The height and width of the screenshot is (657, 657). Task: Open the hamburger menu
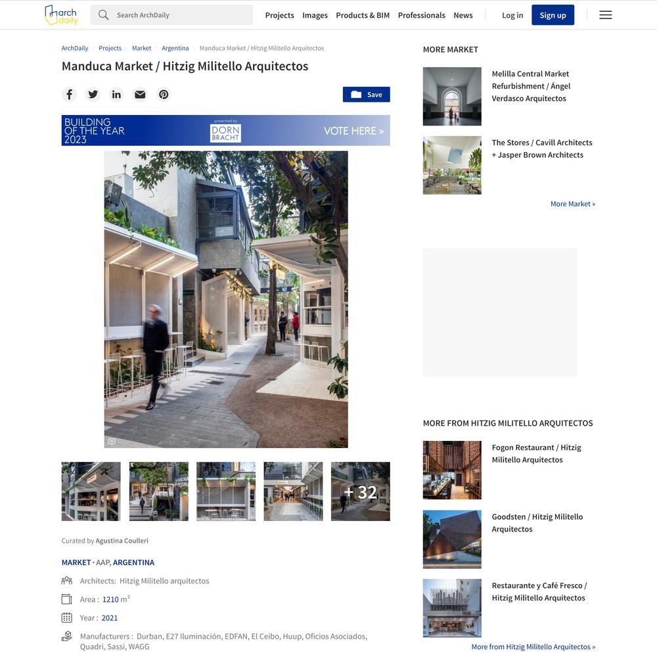pyautogui.click(x=605, y=15)
